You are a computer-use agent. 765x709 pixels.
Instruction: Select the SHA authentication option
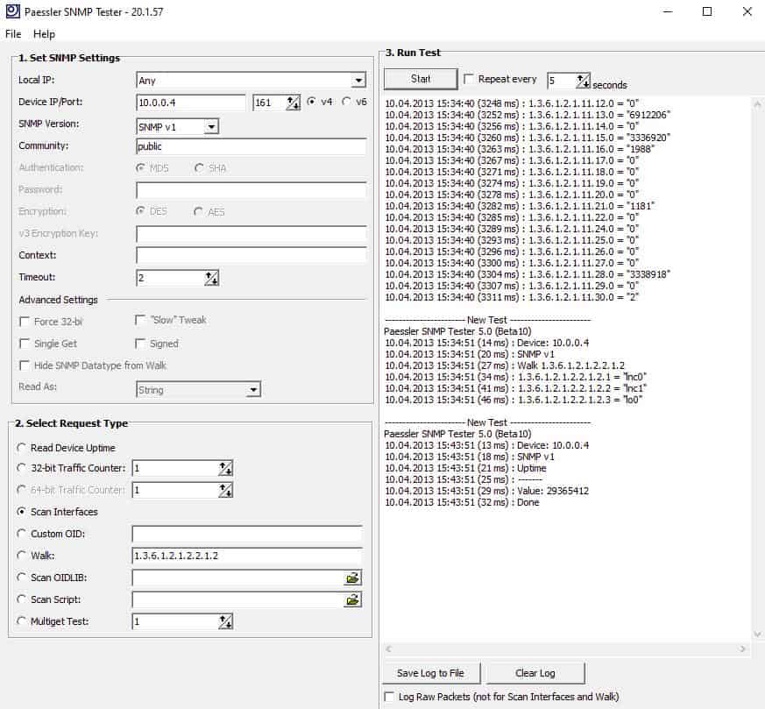point(199,168)
